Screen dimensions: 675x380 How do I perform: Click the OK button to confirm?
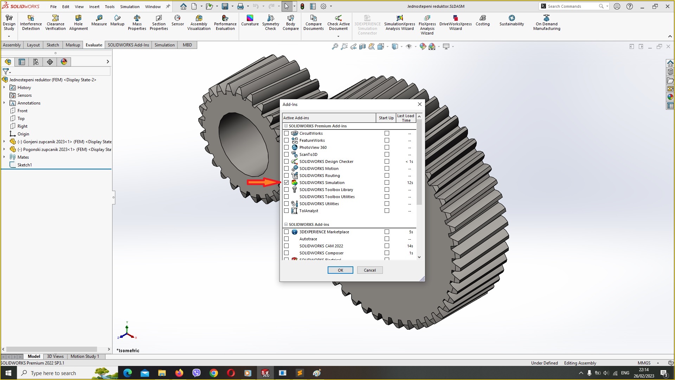tap(340, 270)
